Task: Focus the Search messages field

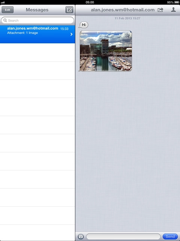Action: [37, 20]
